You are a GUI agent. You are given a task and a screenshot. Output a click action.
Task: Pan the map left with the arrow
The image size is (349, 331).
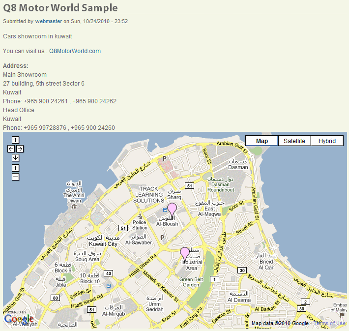11,149
